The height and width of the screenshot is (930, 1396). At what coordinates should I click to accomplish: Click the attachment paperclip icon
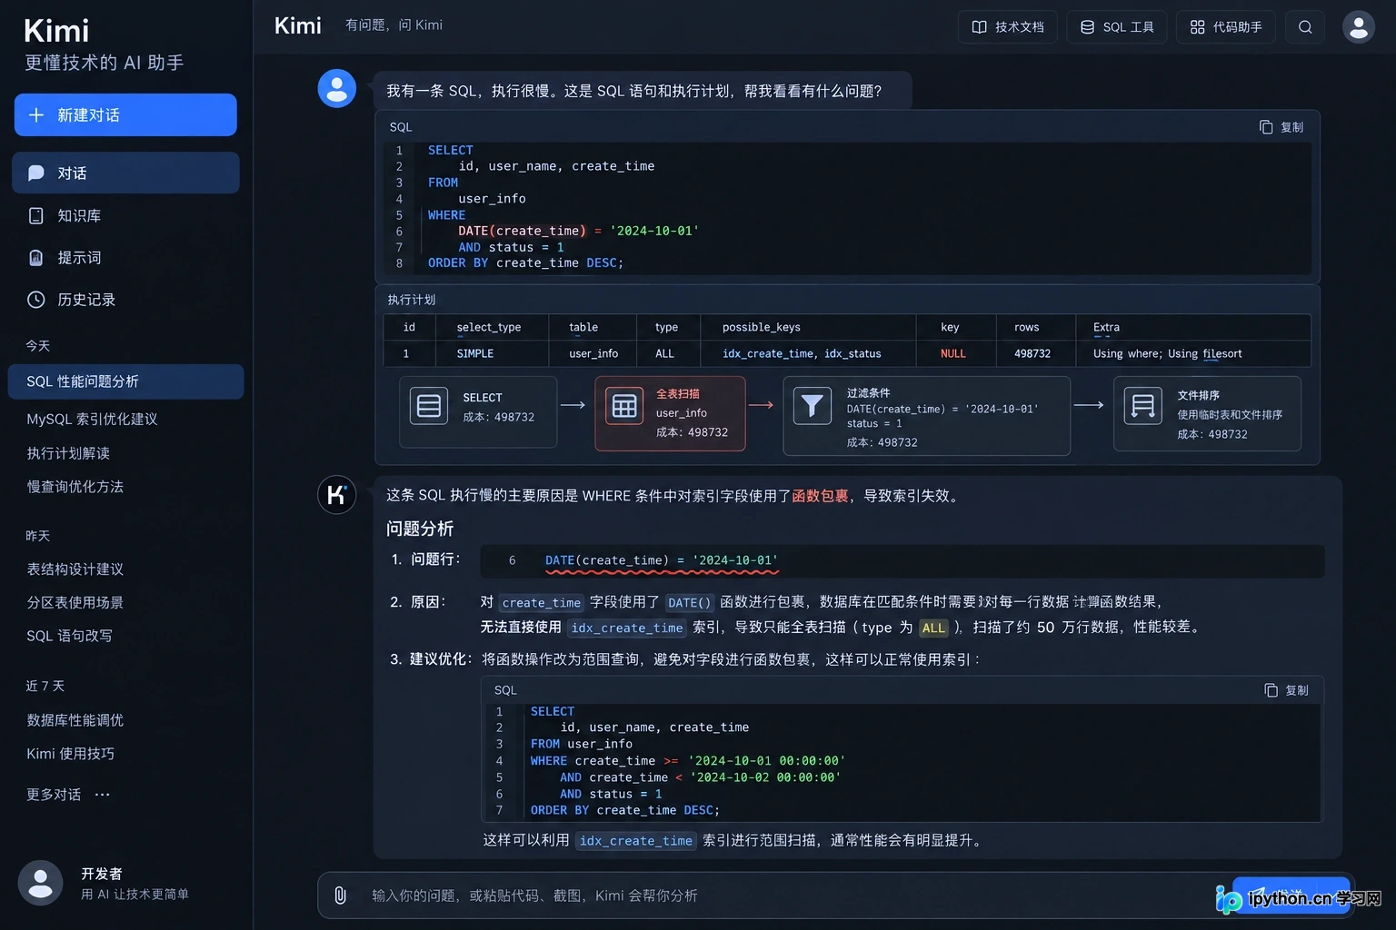pos(340,895)
